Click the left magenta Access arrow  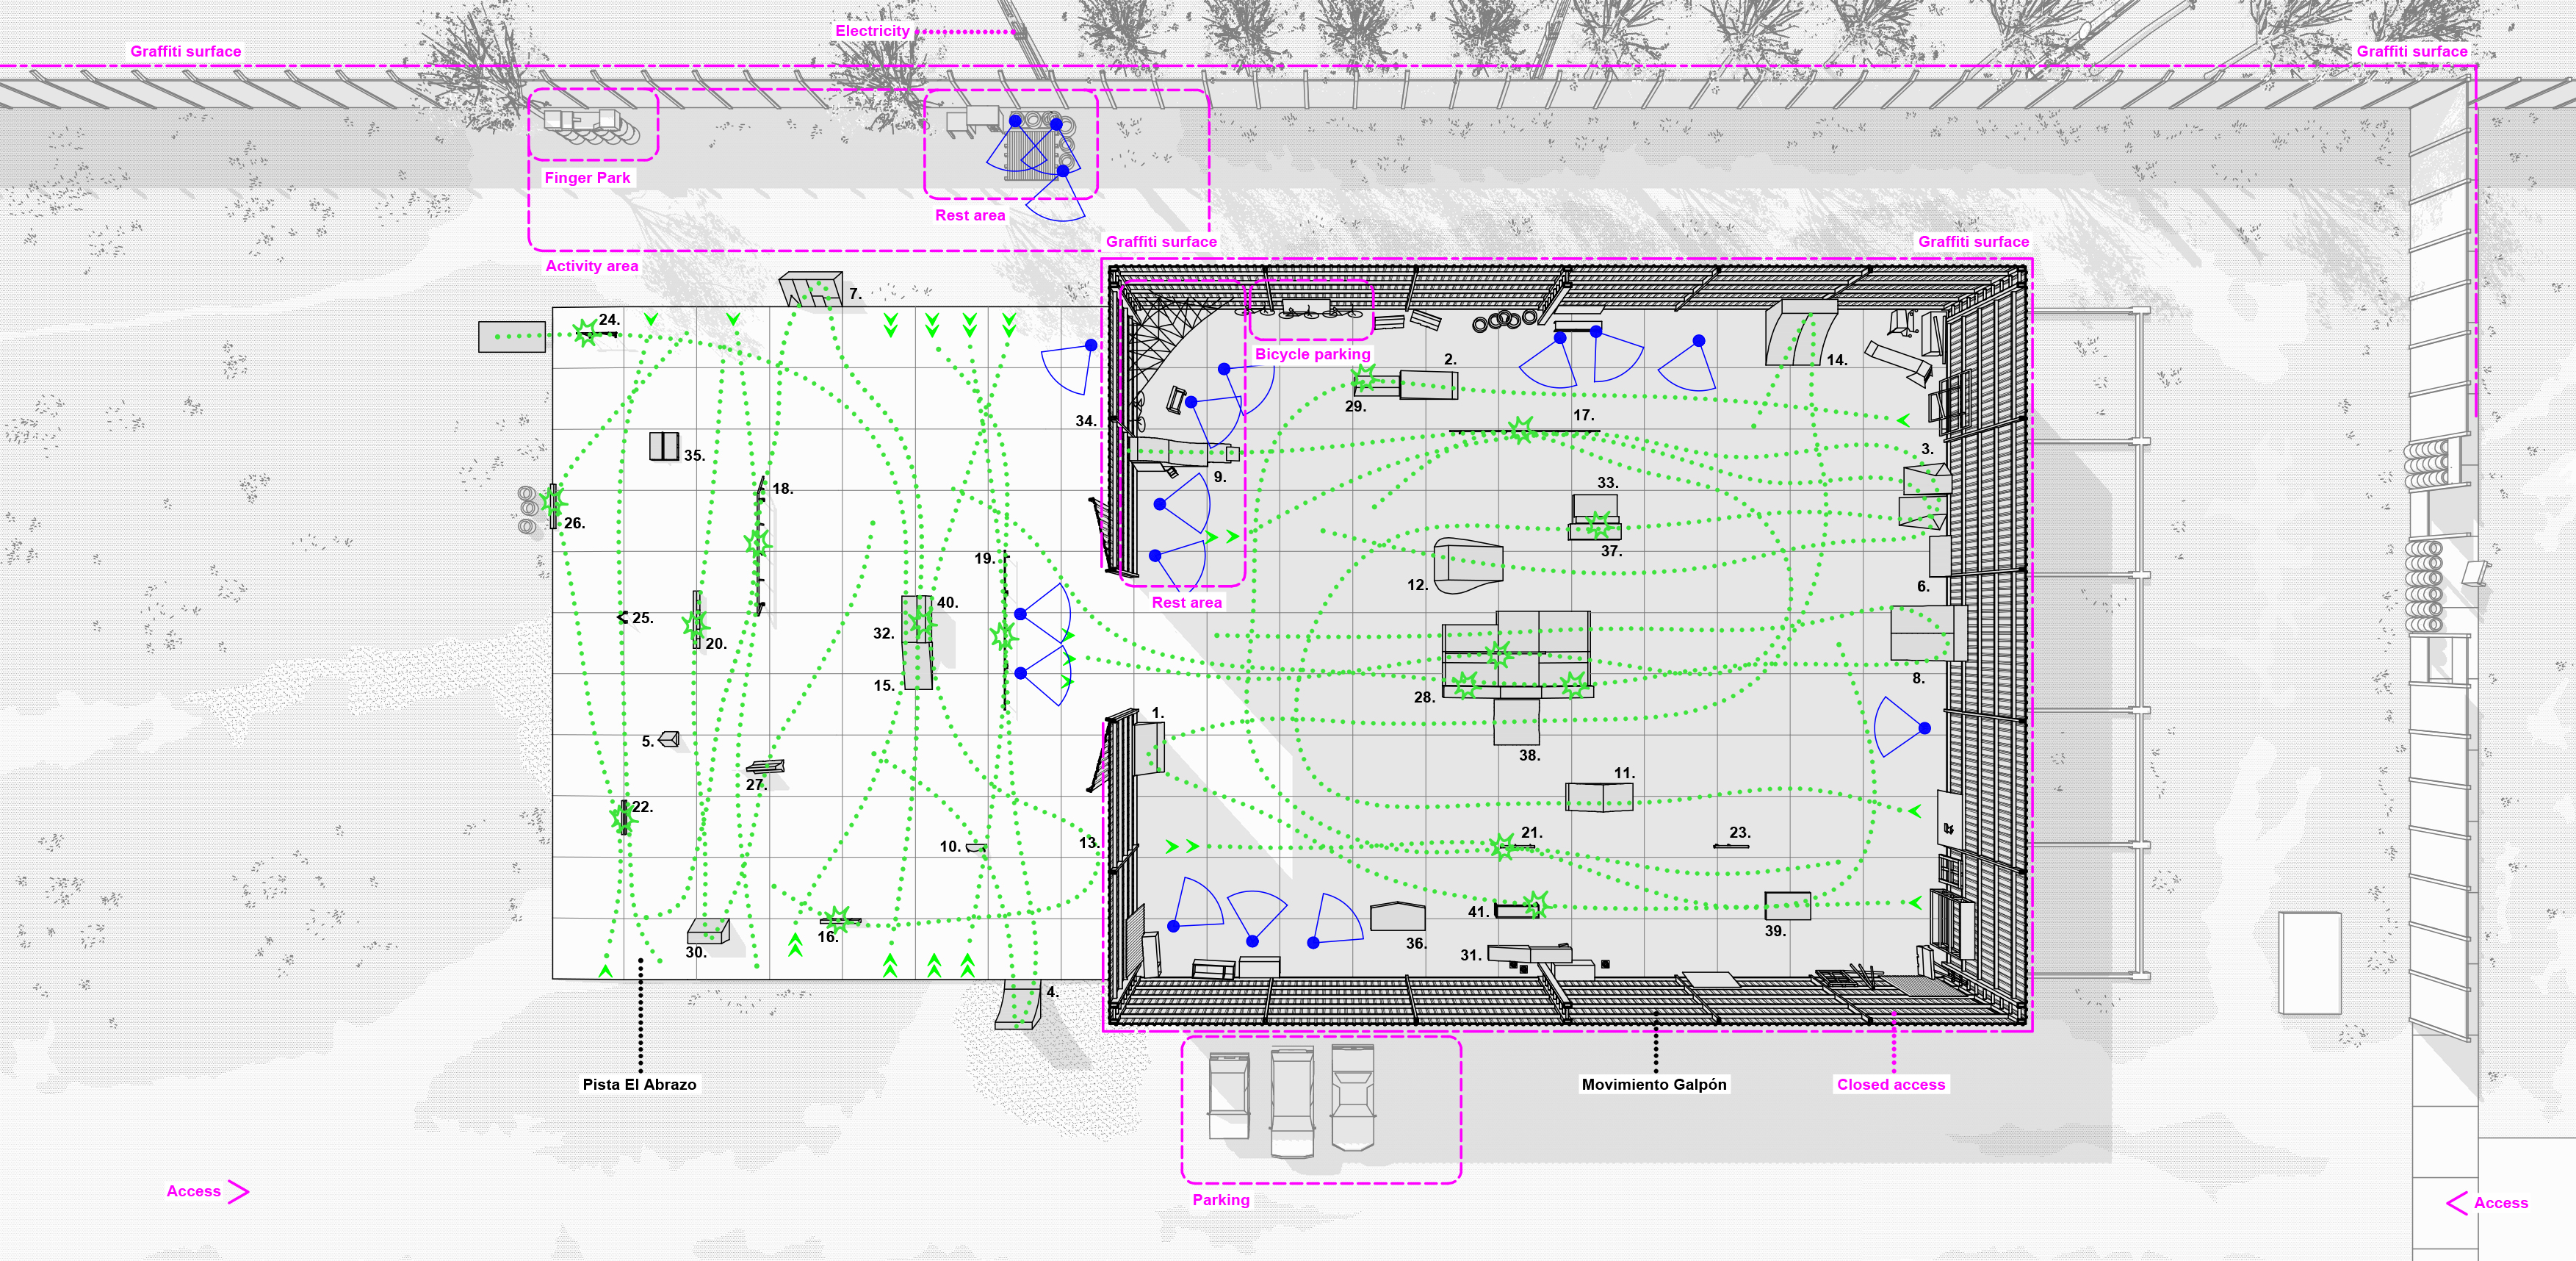[238, 1191]
